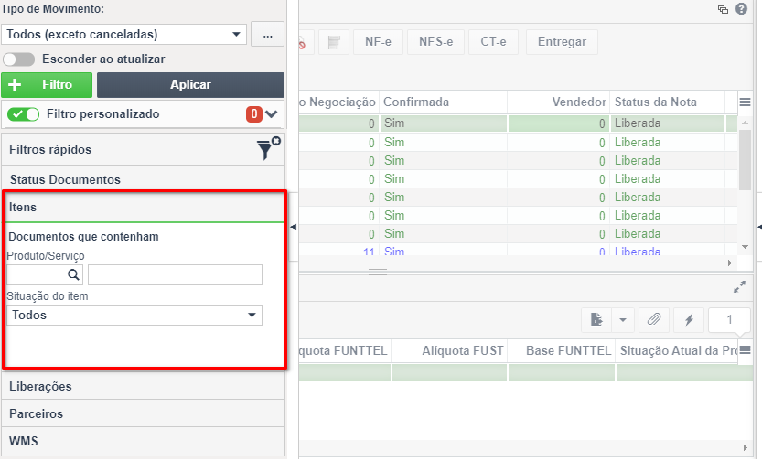
Task: Disable the Filtro personalizado switch
Action: point(24,114)
